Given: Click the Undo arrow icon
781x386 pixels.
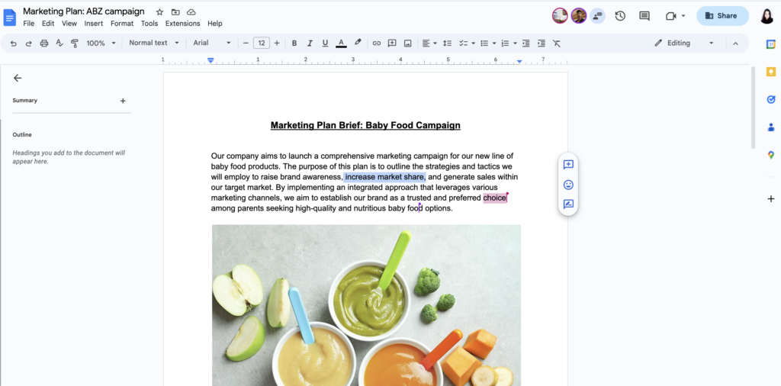Looking at the screenshot, I should (x=14, y=43).
